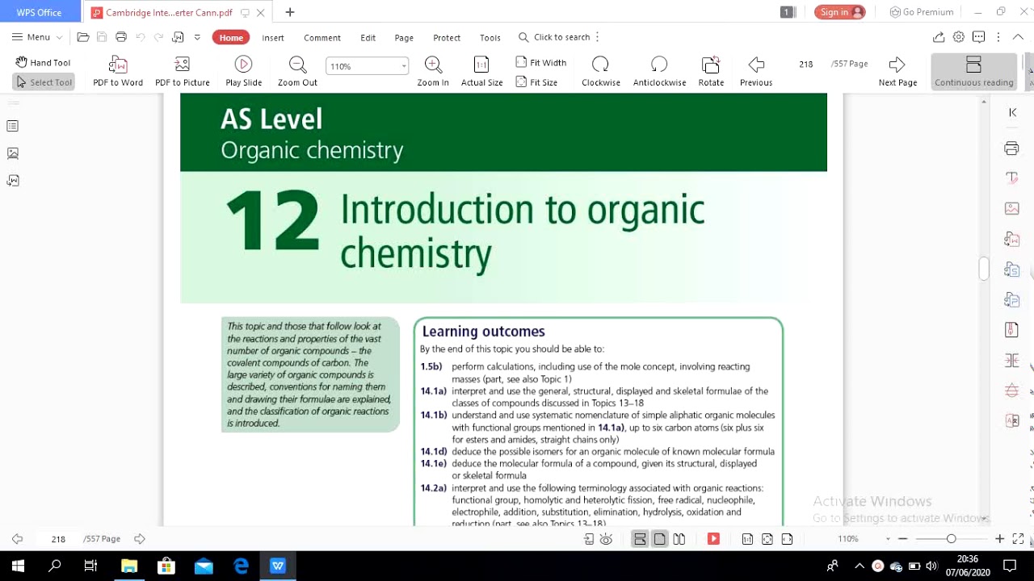The height and width of the screenshot is (581, 1034).
Task: Open the zoom percentage combo box in ribbon
Action: pos(367,66)
